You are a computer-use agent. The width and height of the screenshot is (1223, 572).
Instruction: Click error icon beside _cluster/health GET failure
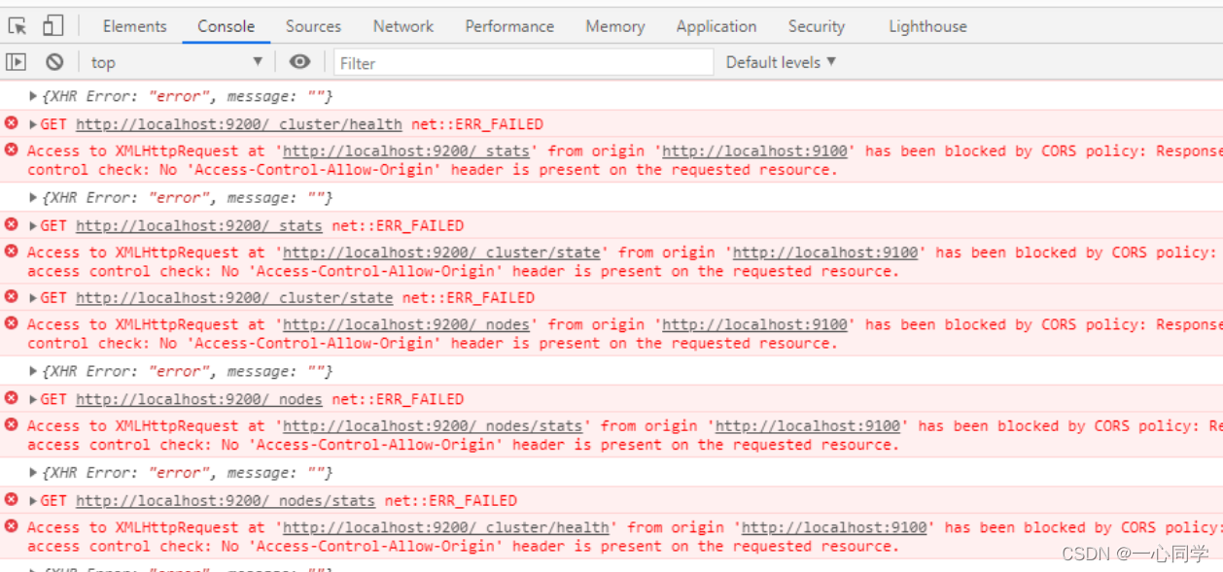(12, 123)
